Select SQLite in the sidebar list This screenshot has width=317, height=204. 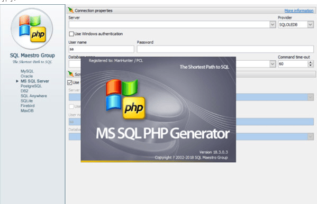tap(26, 101)
